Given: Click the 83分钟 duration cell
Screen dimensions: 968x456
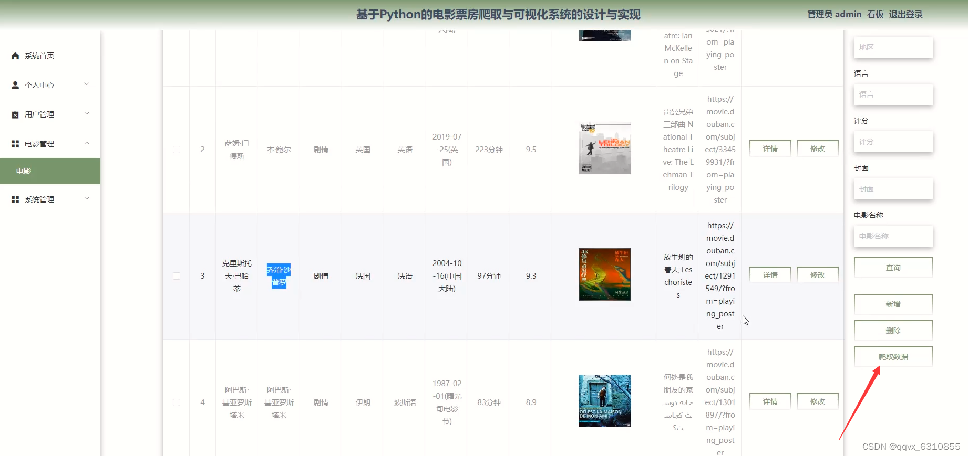Looking at the screenshot, I should 489,402.
